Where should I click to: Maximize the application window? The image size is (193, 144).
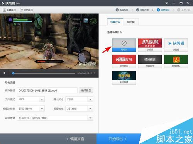[x=181, y=3]
